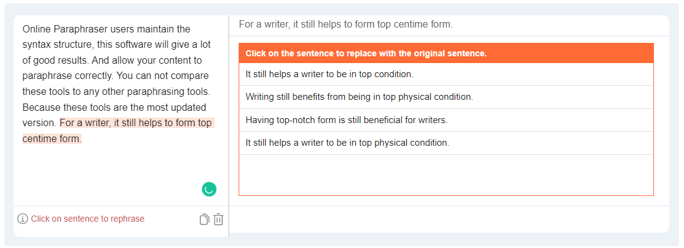Click the blank area below the last suggestion
The width and height of the screenshot is (684, 248).
tap(446, 175)
